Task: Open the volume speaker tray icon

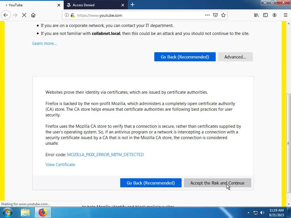Action: 262,213
